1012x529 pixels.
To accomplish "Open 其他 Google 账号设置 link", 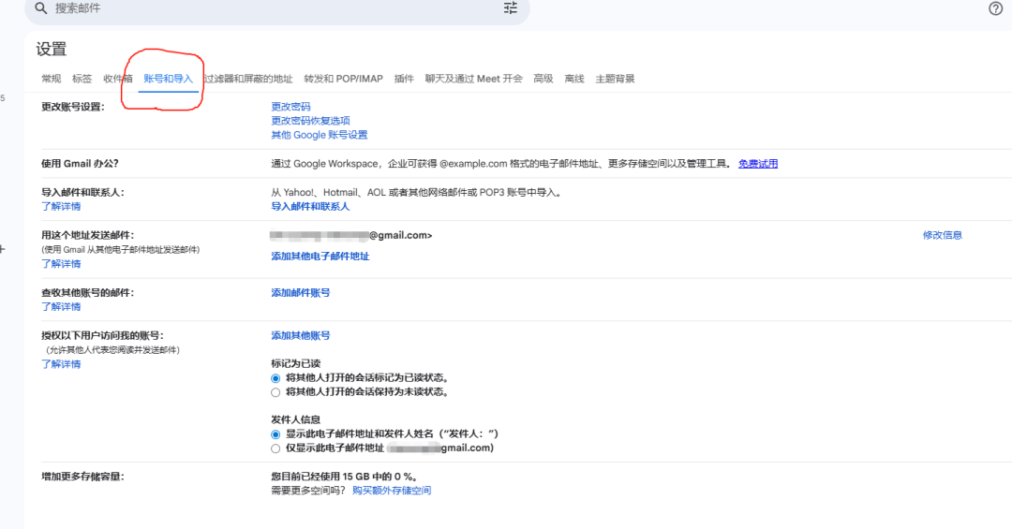I will 320,135.
